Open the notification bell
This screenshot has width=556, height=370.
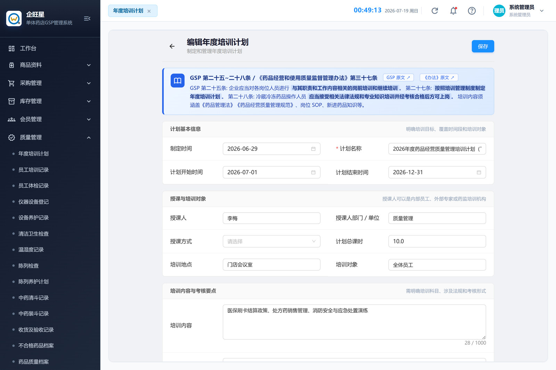(x=453, y=11)
